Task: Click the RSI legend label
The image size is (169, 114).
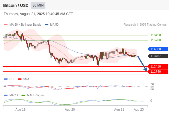Action: [x=12, y=79]
